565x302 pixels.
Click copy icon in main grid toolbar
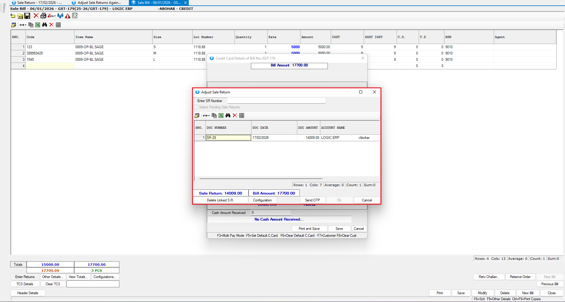31,25
